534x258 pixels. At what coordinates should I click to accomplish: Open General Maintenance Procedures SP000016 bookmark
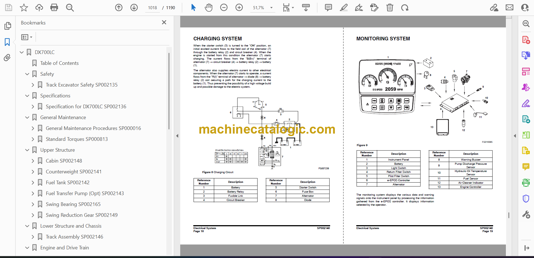click(93, 128)
